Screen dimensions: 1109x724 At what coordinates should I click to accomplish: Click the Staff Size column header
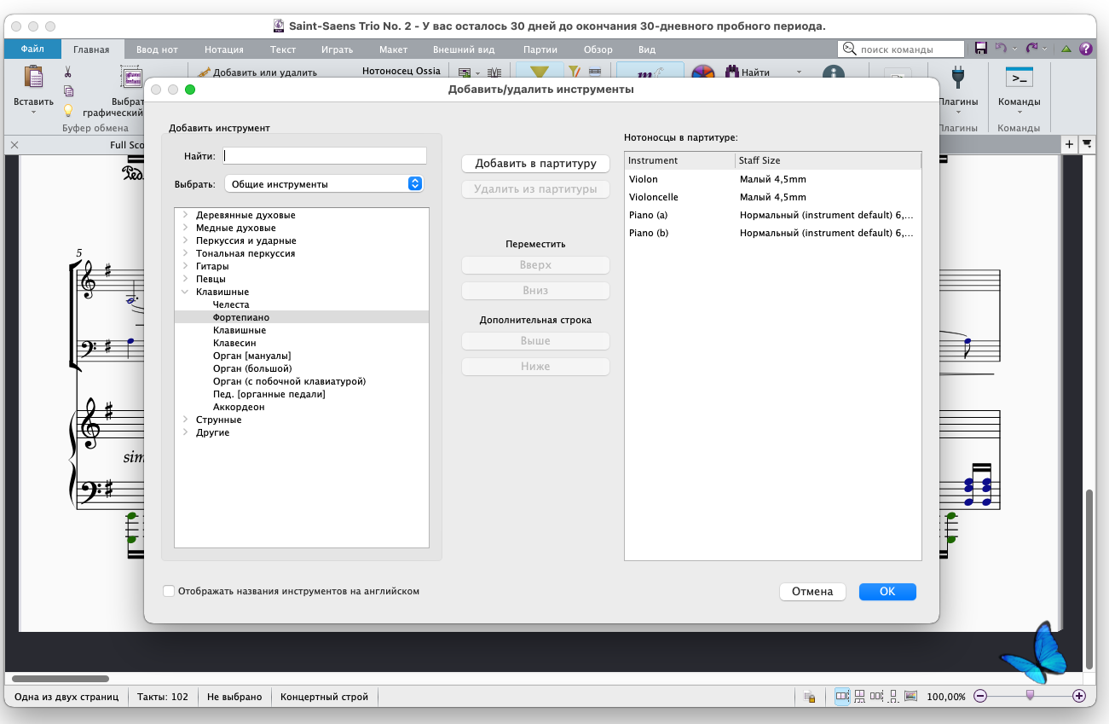click(828, 160)
